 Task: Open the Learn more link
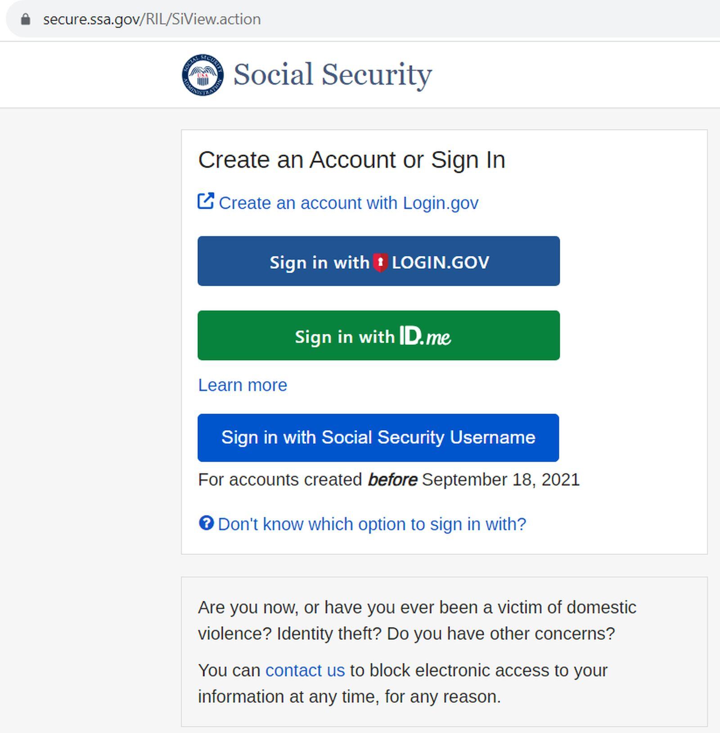[242, 385]
